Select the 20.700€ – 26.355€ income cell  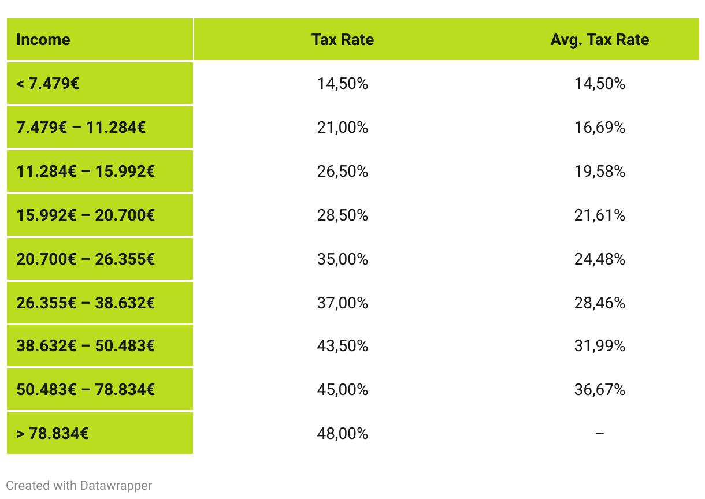coord(100,259)
